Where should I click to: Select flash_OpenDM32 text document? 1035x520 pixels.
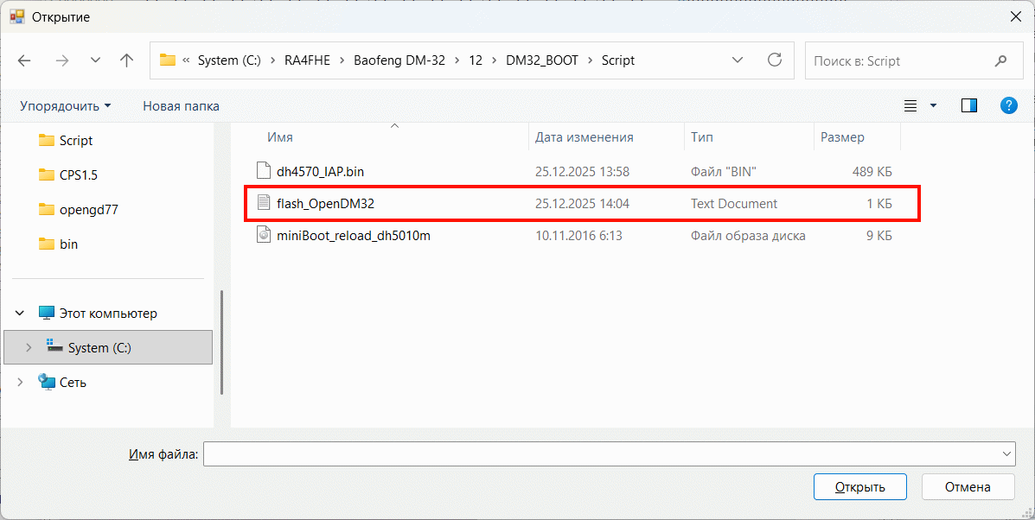click(x=325, y=204)
